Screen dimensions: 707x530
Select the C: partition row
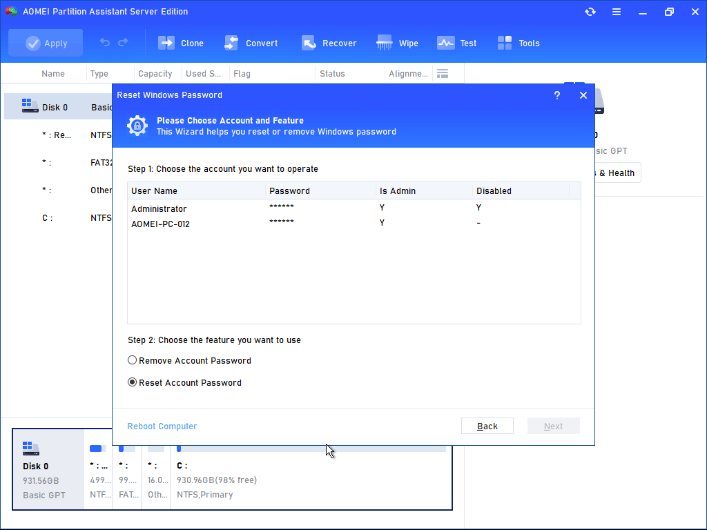point(58,217)
